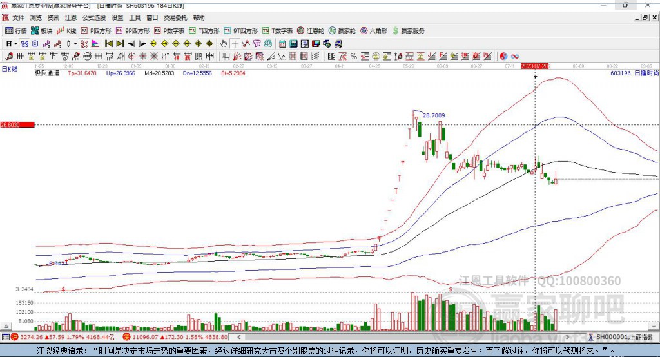Open the 六角形 hexagon tool
660x357 pixels.
pyautogui.click(x=374, y=31)
